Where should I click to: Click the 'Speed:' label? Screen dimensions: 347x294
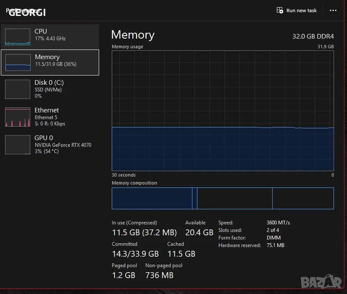[x=226, y=223]
